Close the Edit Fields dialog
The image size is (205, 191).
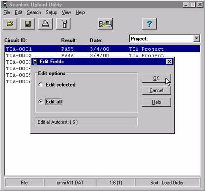[169, 62]
